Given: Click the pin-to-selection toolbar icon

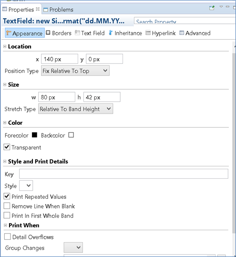Looking at the screenshot, I should (x=212, y=8).
